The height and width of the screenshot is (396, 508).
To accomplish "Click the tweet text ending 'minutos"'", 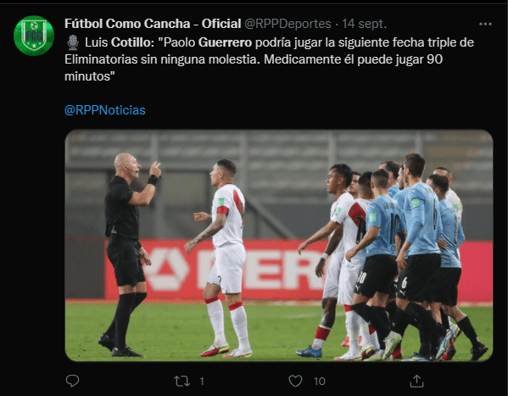I will [90, 76].
